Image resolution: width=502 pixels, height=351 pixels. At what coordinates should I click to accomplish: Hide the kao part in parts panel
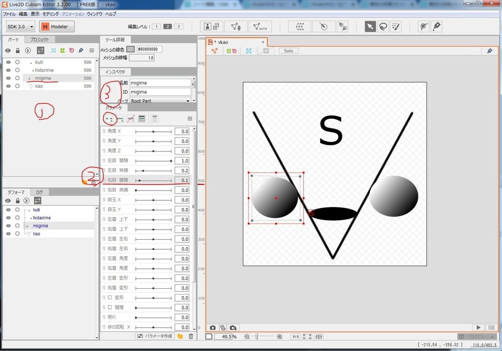tap(8, 86)
